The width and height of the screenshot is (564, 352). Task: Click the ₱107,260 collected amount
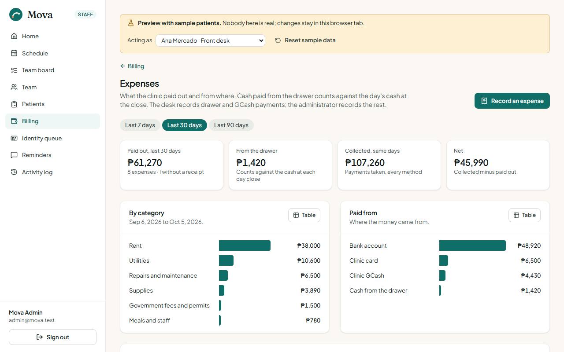tap(365, 163)
